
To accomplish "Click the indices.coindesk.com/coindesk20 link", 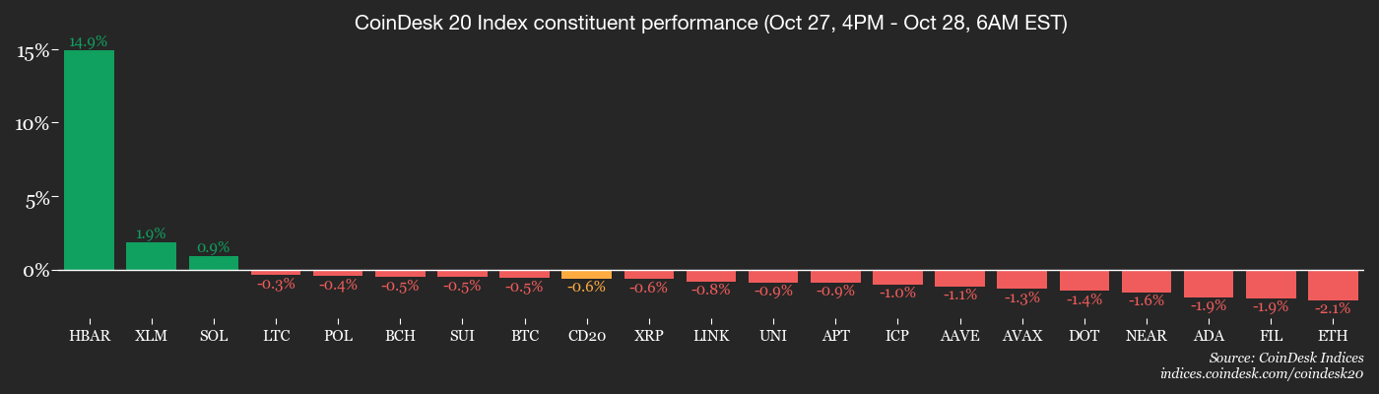I will pyautogui.click(x=1261, y=373).
